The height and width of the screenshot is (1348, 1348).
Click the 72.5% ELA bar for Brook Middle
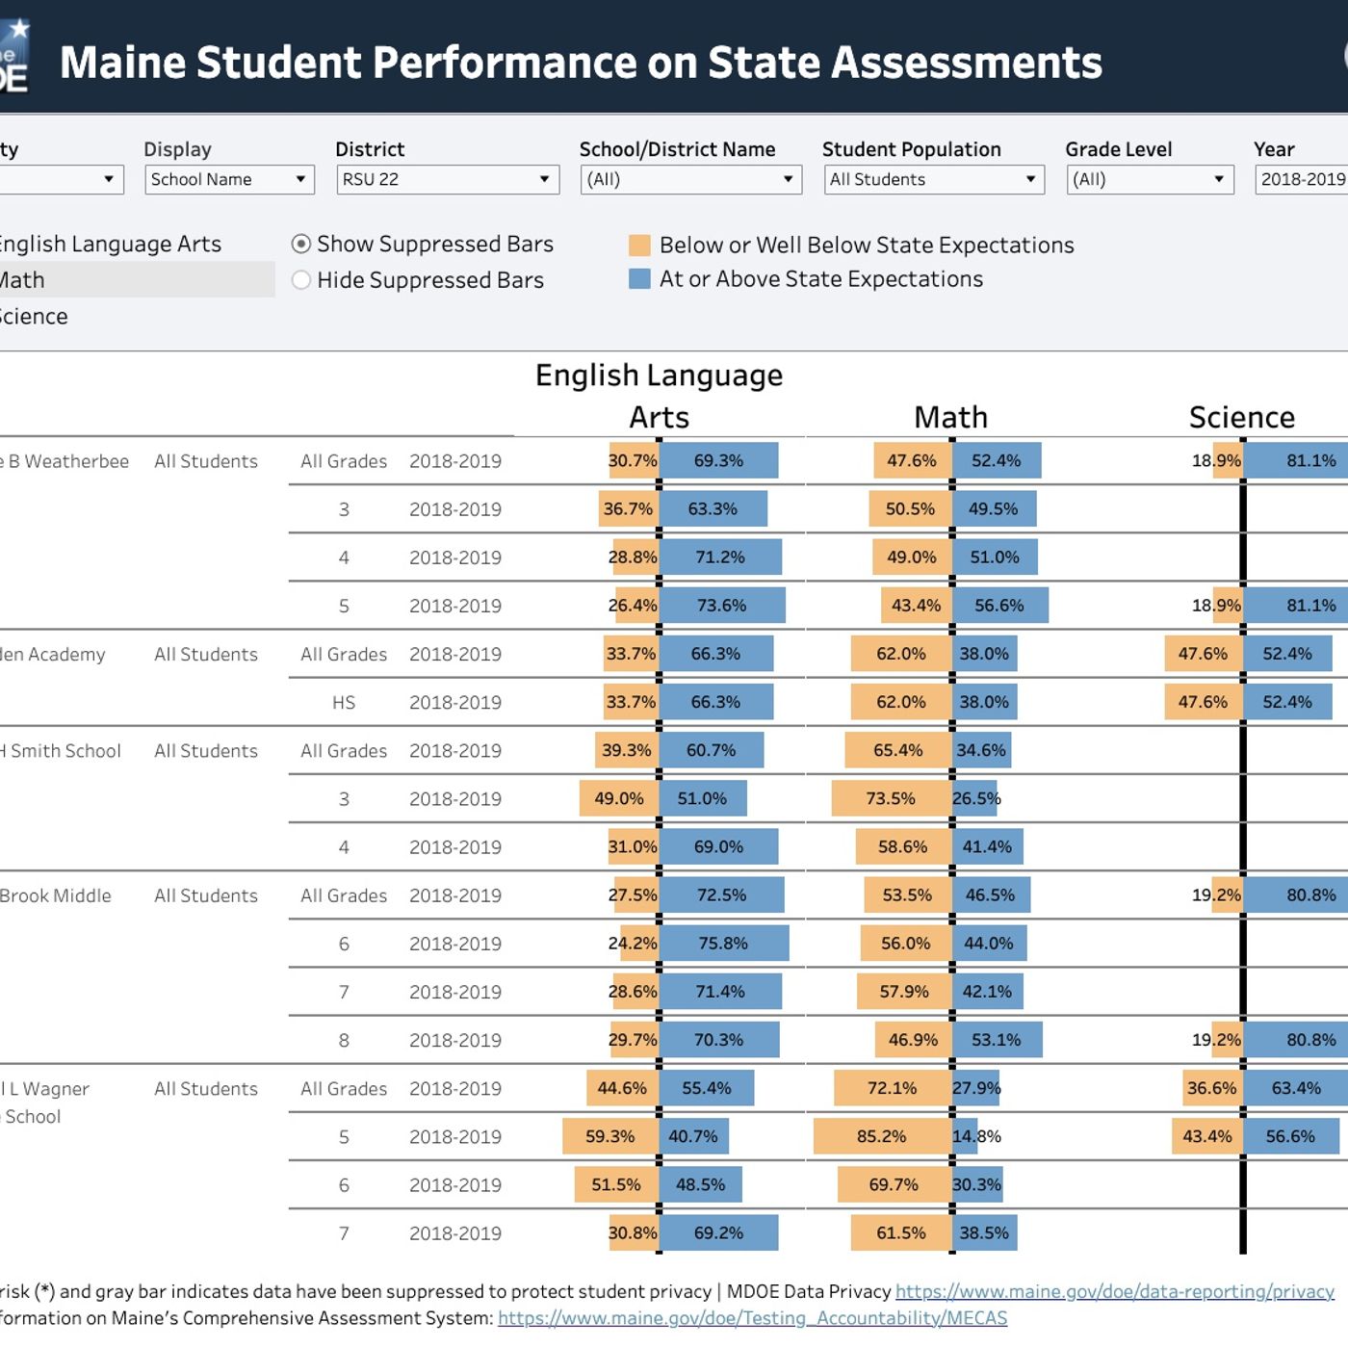pos(722,894)
